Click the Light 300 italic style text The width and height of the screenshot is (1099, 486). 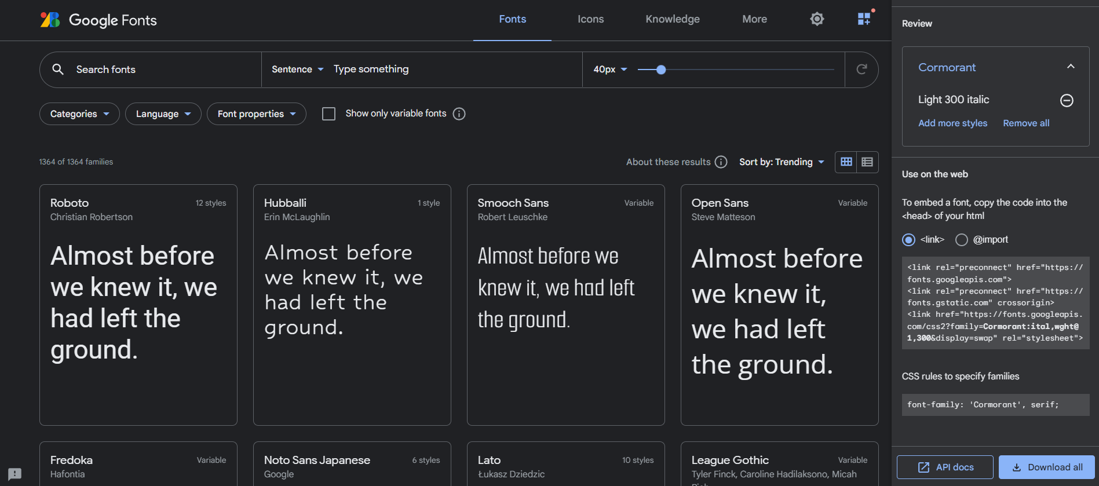coord(954,100)
